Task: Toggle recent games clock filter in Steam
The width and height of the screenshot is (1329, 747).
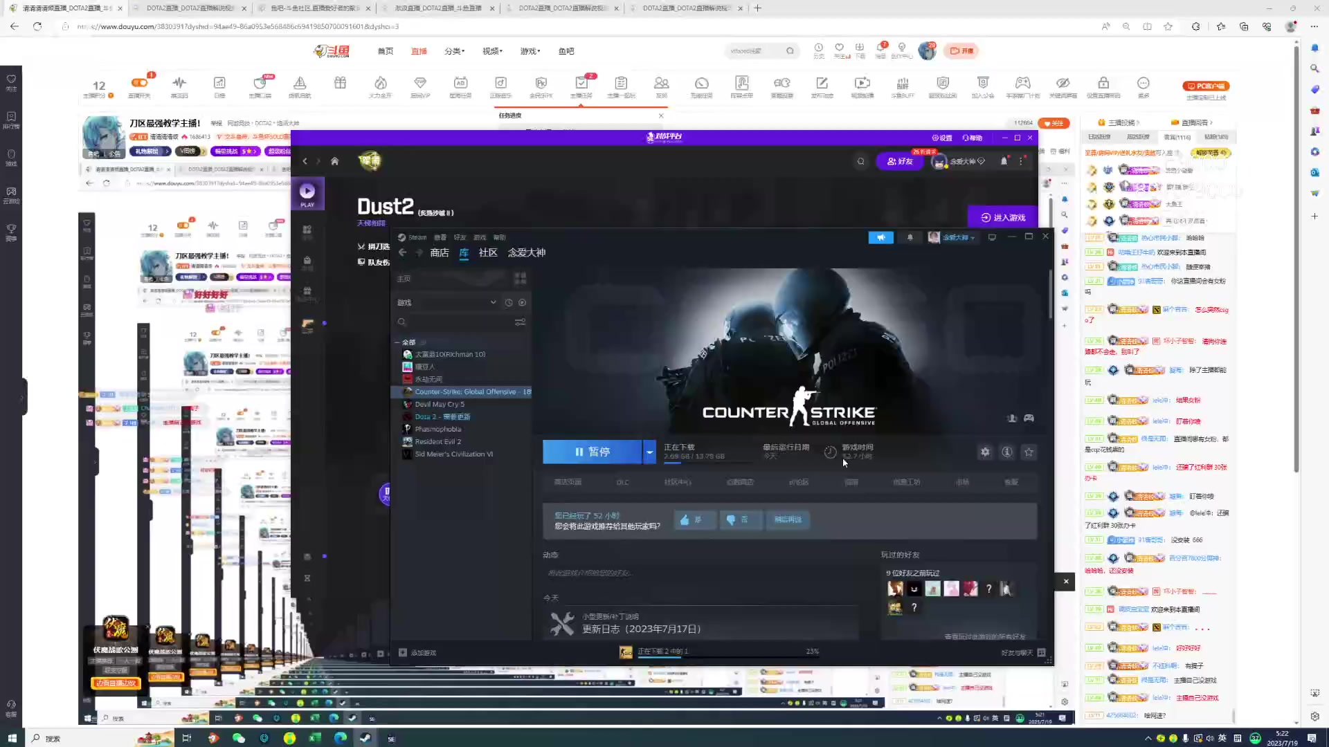Action: click(x=509, y=303)
